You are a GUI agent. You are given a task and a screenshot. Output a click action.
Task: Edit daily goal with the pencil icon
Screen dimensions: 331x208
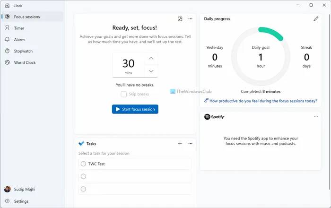click(316, 19)
